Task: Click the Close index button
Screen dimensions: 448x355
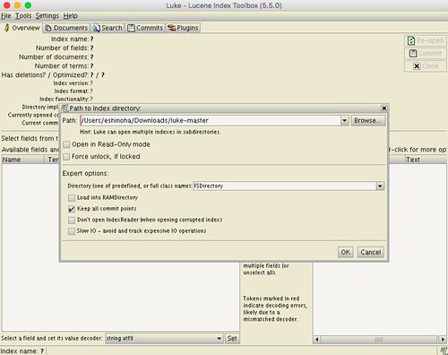Action: click(426, 66)
